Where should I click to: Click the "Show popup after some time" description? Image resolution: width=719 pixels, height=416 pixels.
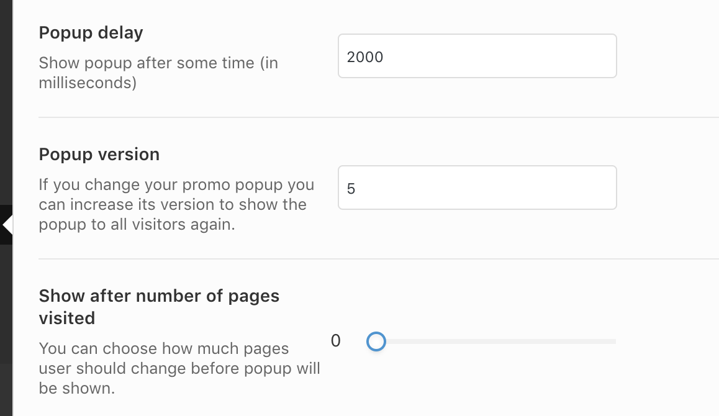click(158, 63)
